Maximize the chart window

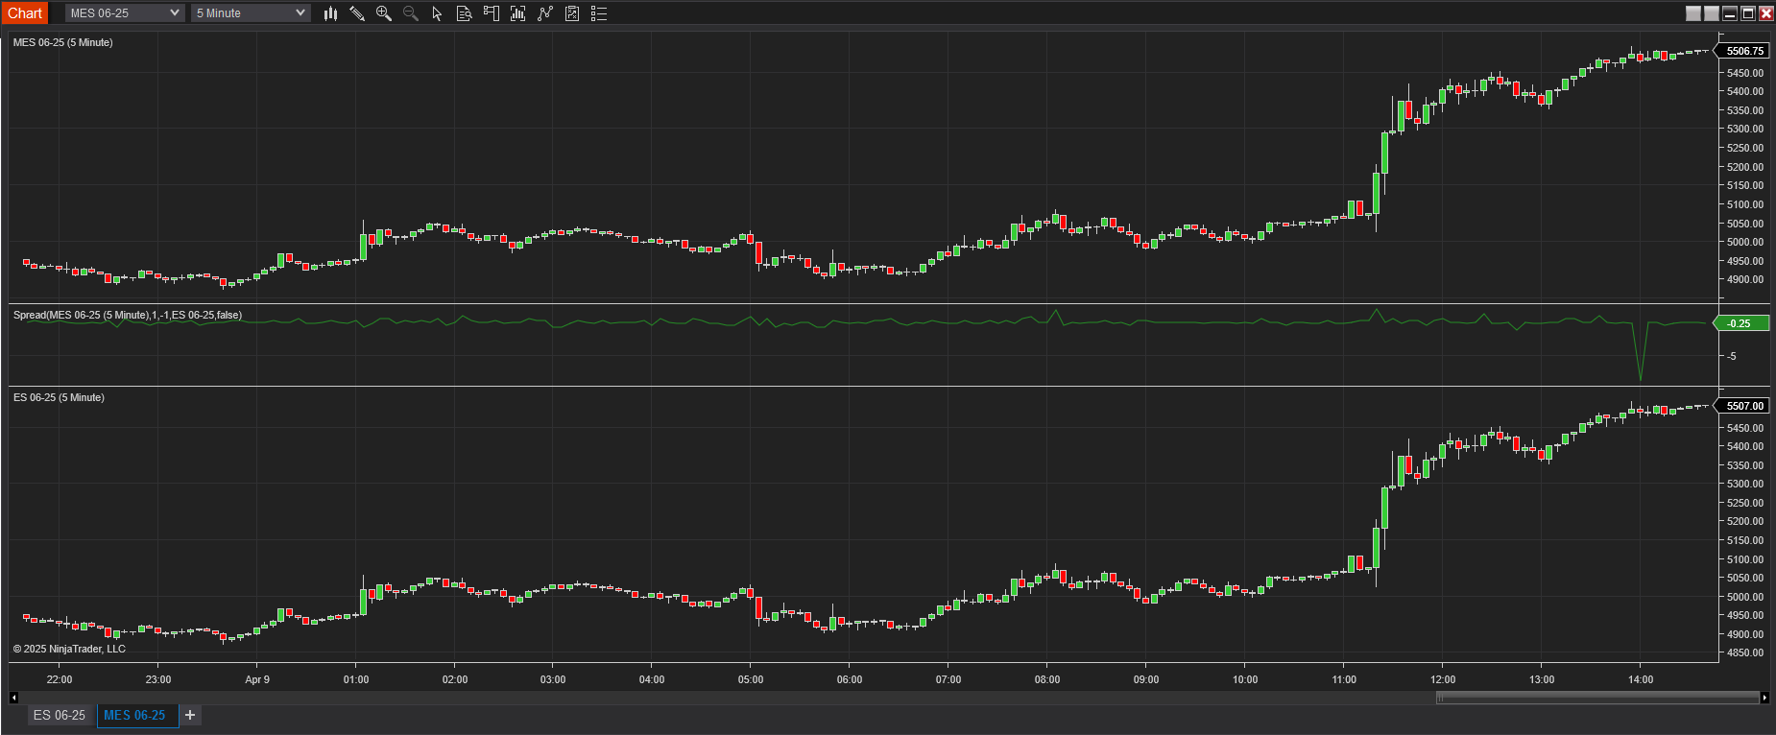click(x=1748, y=13)
